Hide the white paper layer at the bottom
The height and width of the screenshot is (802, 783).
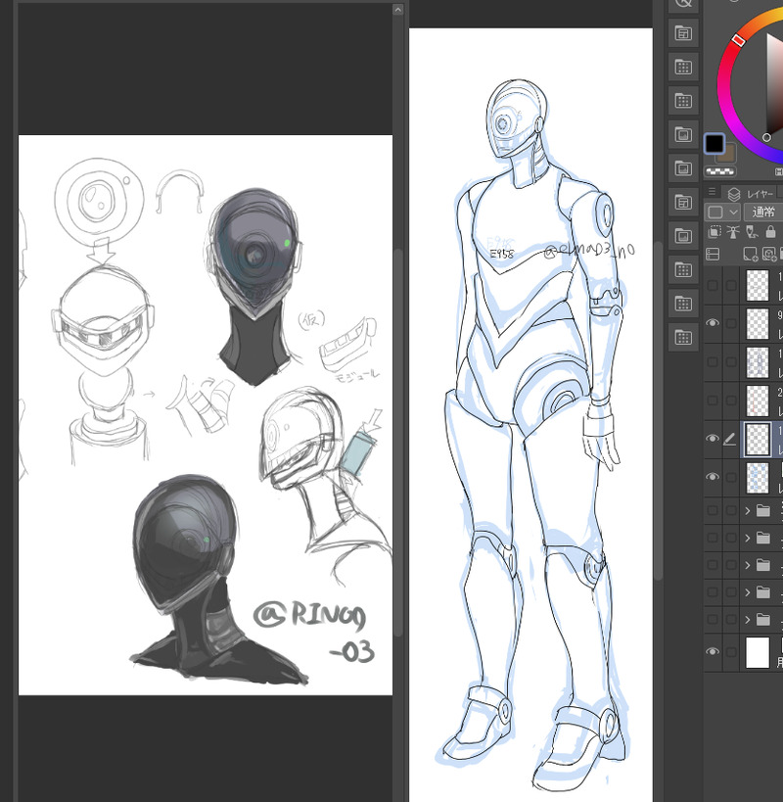713,651
